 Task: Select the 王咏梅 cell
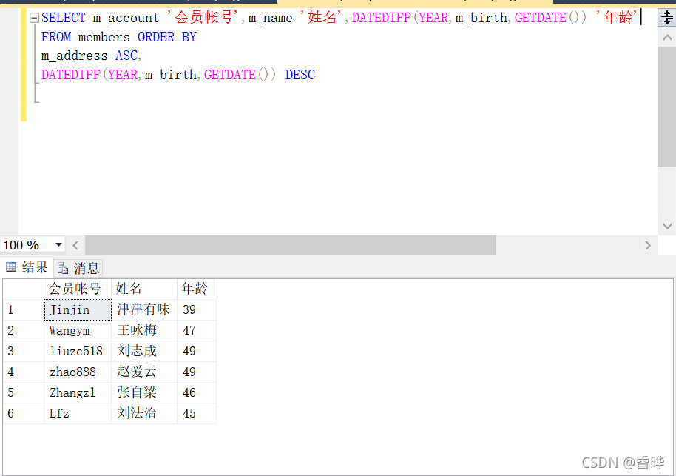click(144, 330)
